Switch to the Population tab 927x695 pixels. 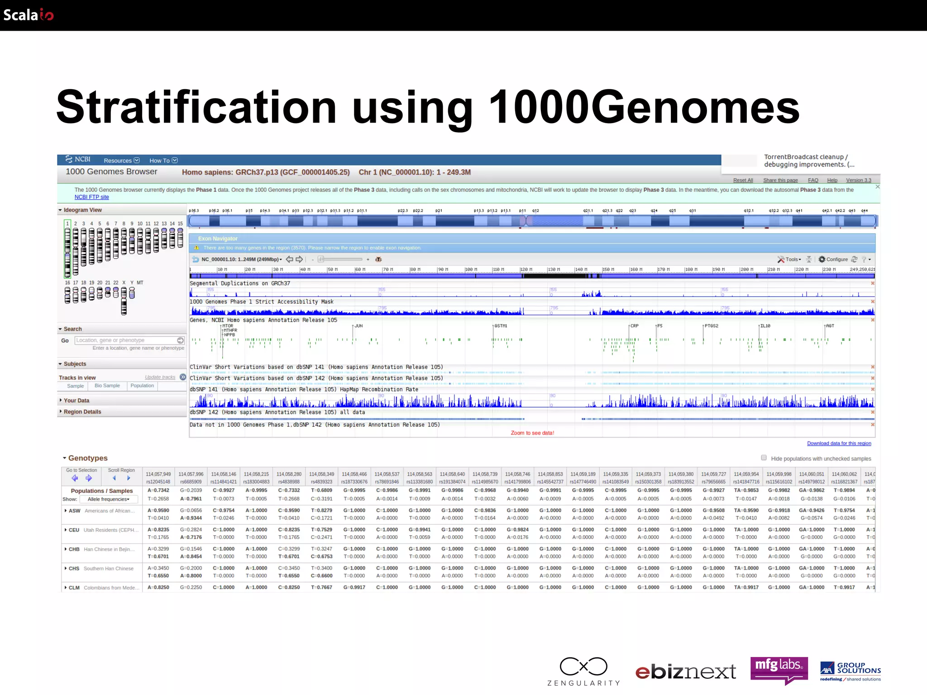(x=142, y=386)
